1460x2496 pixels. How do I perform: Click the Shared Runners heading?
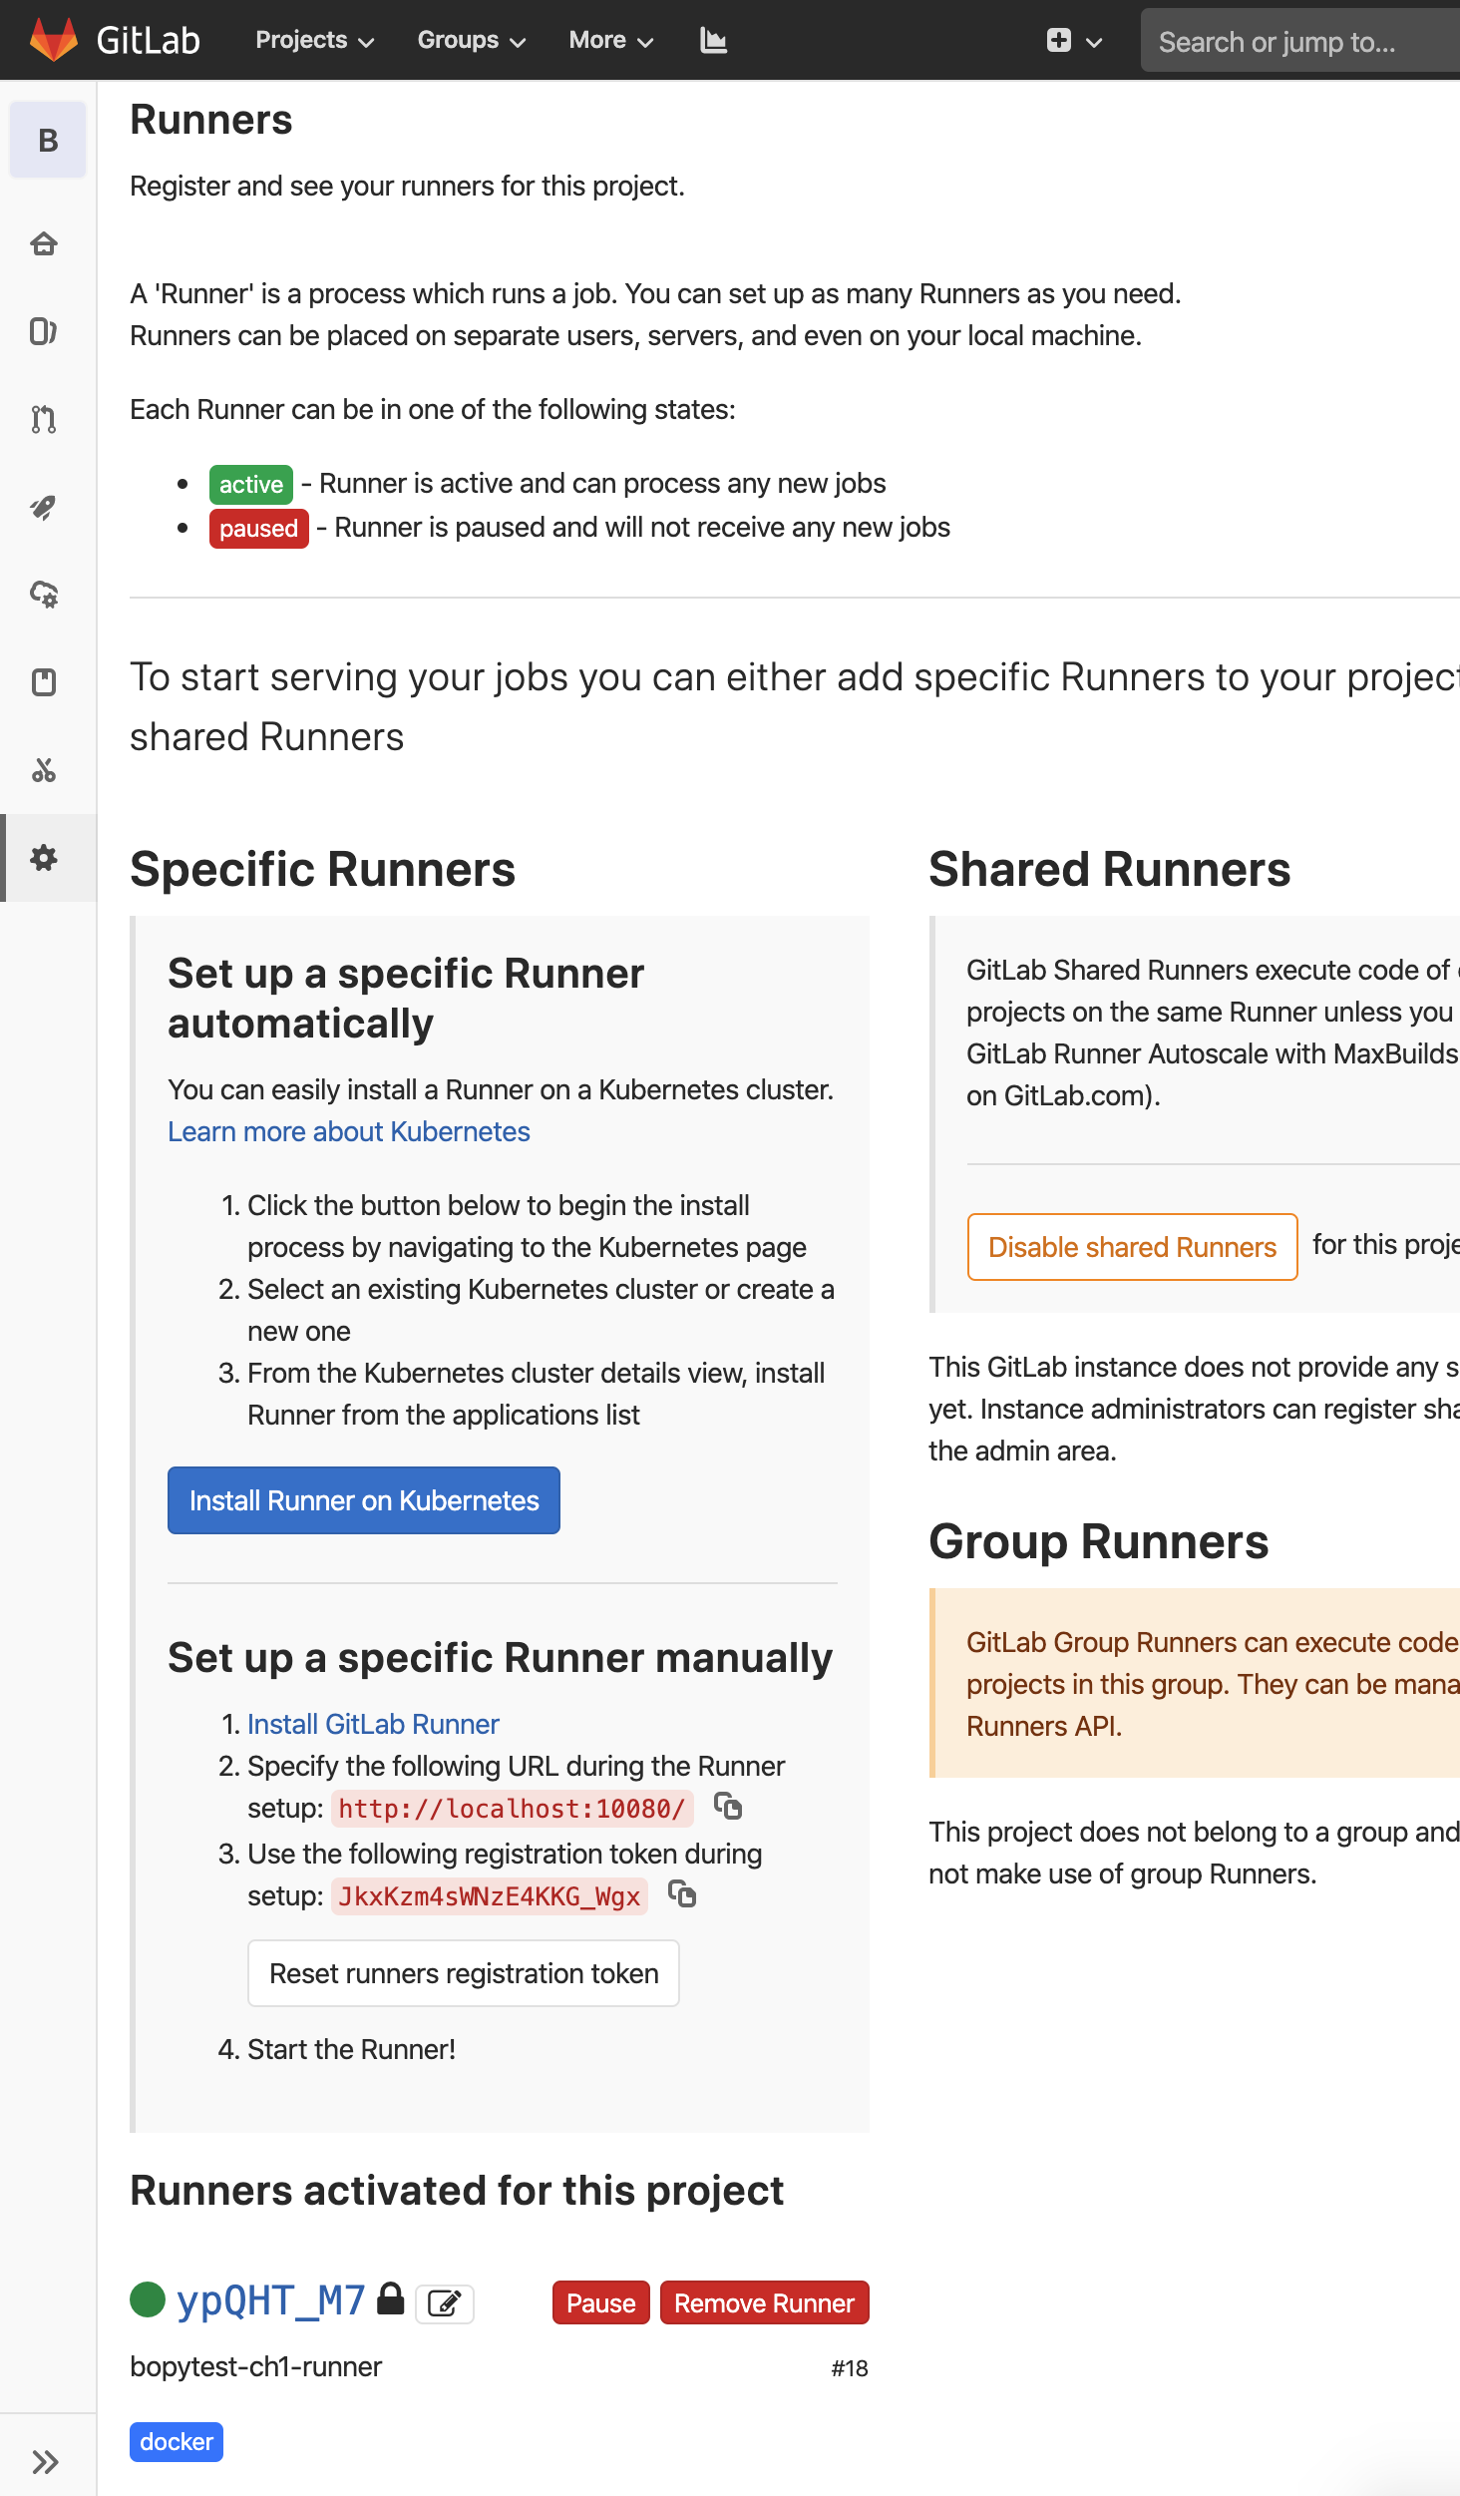1110,869
